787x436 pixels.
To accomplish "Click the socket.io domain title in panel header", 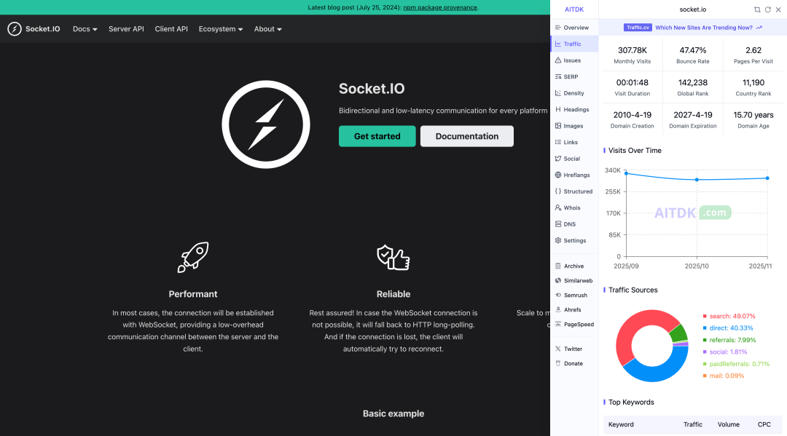I will coord(693,9).
